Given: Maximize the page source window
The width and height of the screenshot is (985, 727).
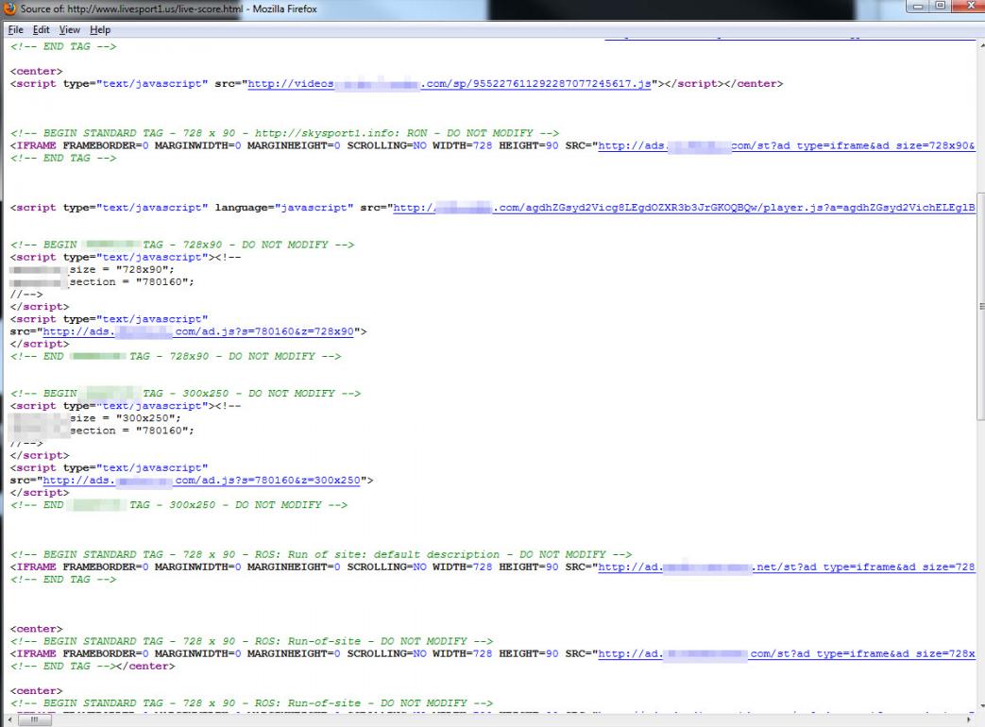Looking at the screenshot, I should (x=941, y=7).
